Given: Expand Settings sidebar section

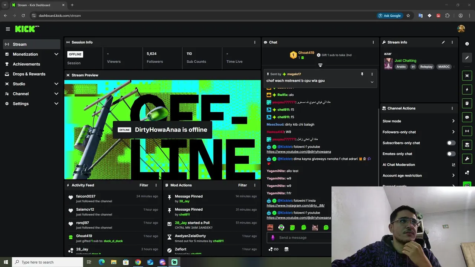Looking at the screenshot, I should [x=56, y=104].
